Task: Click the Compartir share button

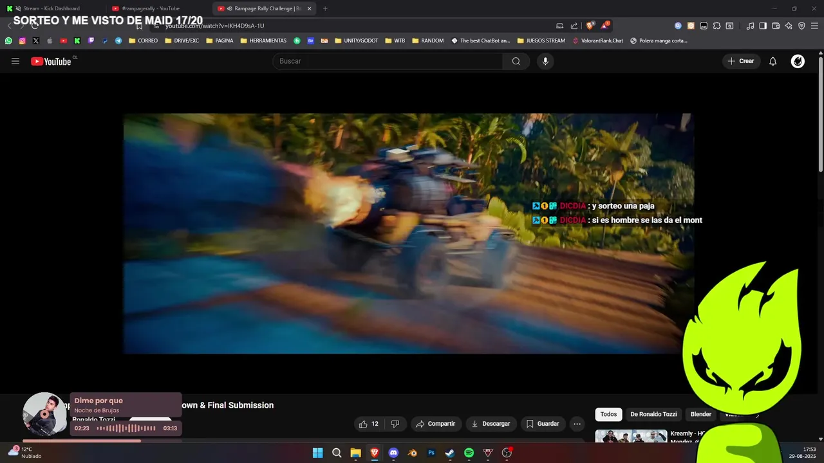Action: tap(435, 424)
